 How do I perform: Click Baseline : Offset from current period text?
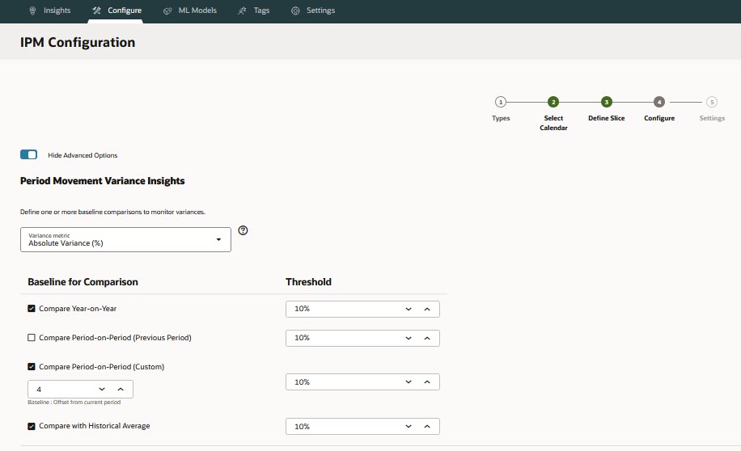[74, 403]
